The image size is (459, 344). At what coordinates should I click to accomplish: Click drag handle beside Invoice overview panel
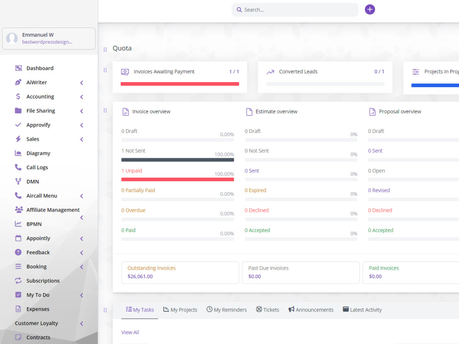click(x=105, y=110)
